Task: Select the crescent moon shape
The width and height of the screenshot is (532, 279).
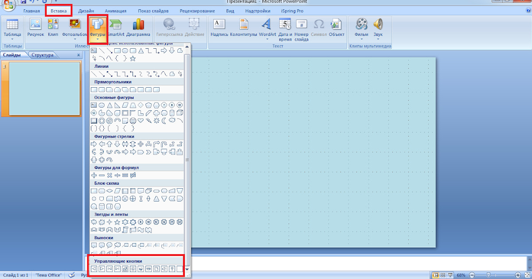Action: [x=164, y=120]
